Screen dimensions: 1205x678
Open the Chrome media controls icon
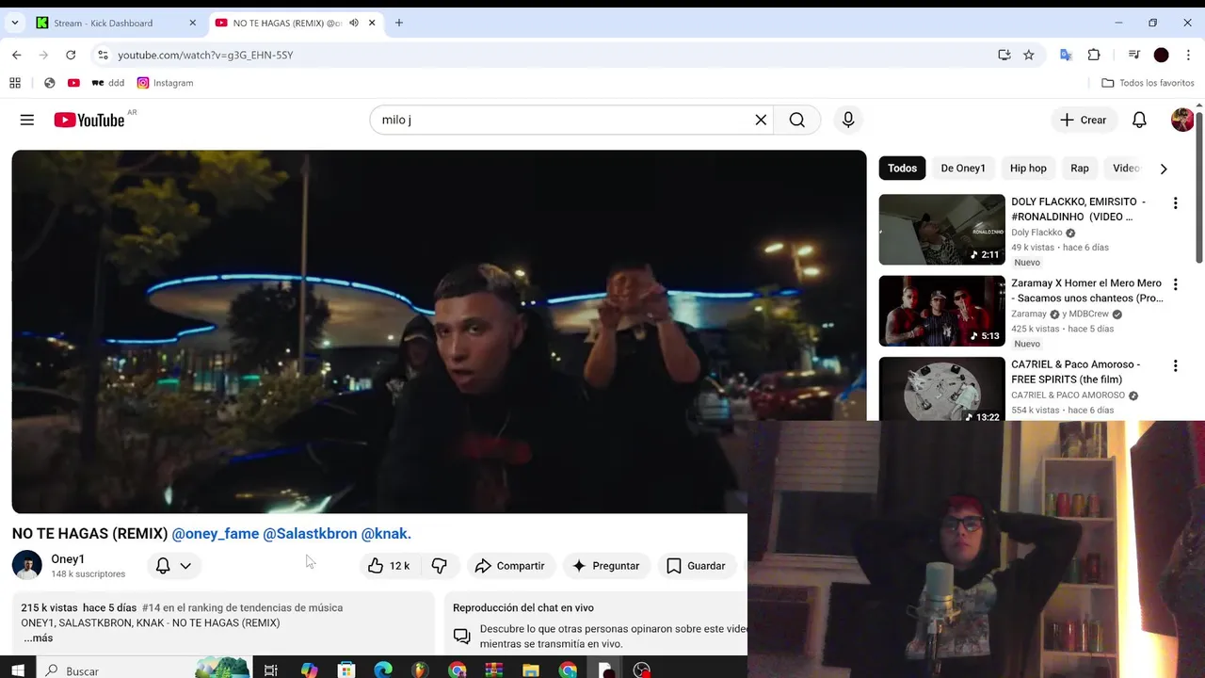click(x=1134, y=55)
